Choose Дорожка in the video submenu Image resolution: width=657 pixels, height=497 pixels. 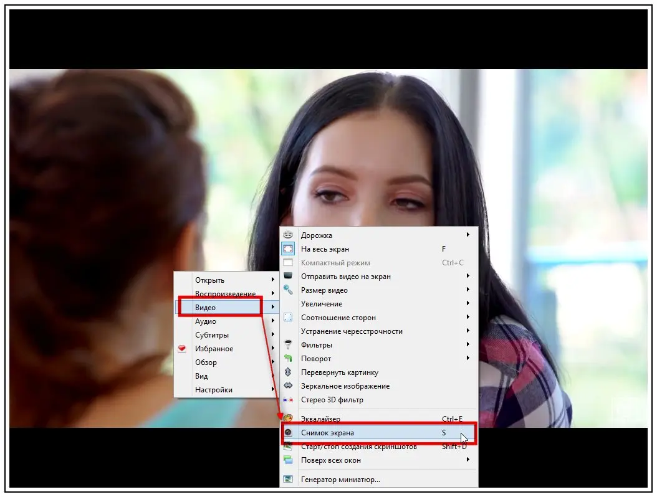[x=379, y=235]
